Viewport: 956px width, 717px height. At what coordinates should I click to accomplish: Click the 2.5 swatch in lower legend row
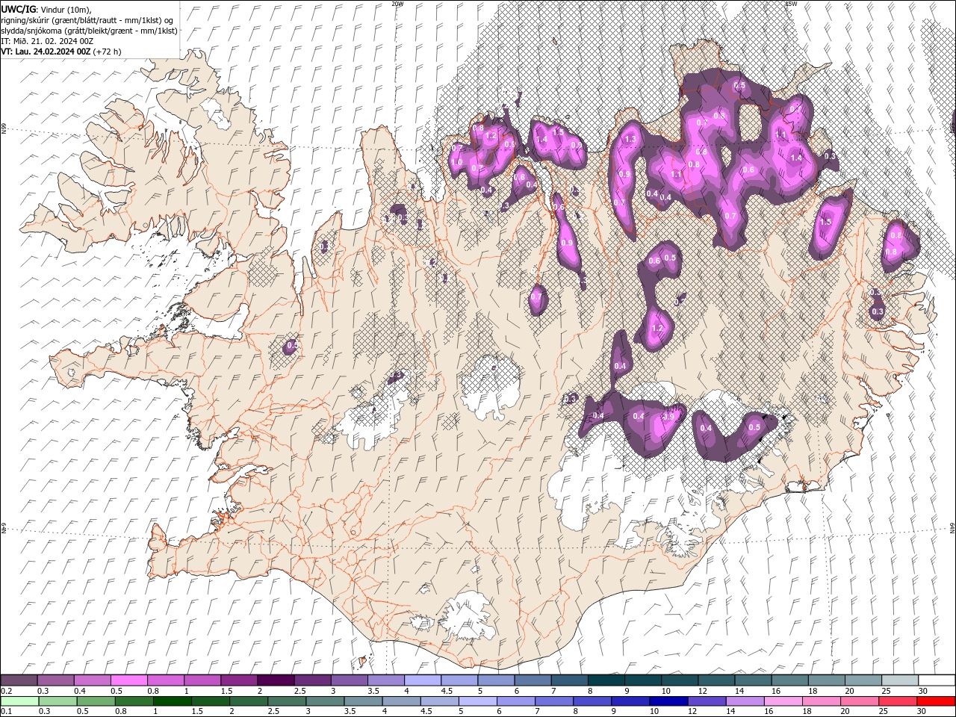coord(287,701)
